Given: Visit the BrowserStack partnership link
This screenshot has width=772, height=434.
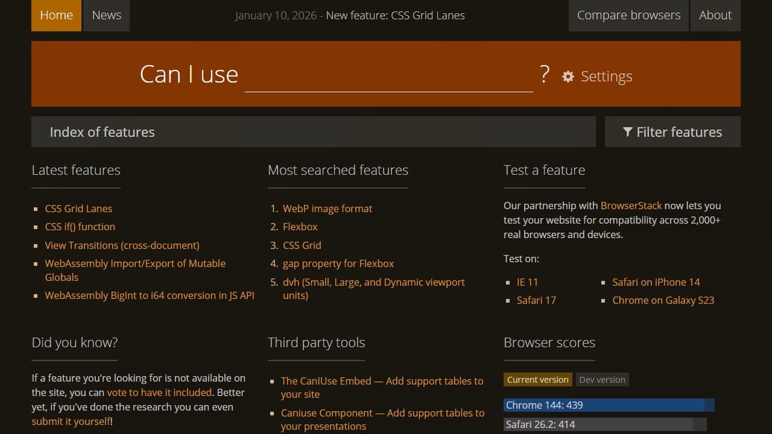Looking at the screenshot, I should [631, 205].
